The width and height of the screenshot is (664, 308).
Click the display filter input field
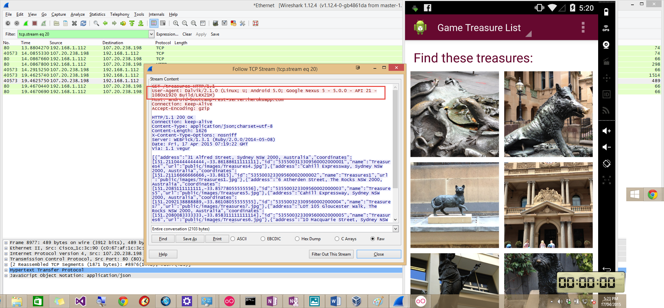pyautogui.click(x=83, y=34)
